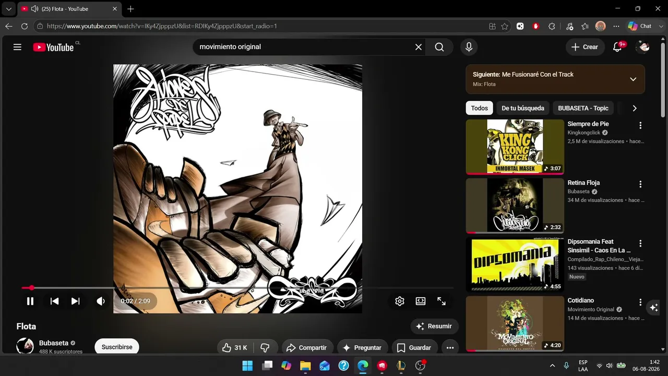Select the De tu búsqueda chip
668x376 pixels.
coord(523,108)
